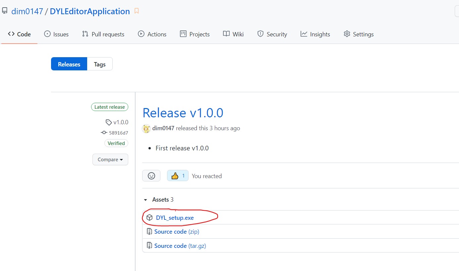The width and height of the screenshot is (459, 271).
Task: Click the commit icon beside 58916d7
Action: [104, 133]
